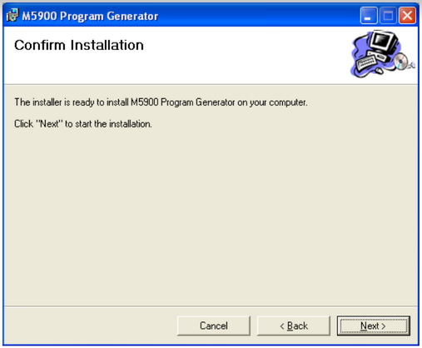
Task: Click the separator line above the buttons
Action: coord(211,306)
